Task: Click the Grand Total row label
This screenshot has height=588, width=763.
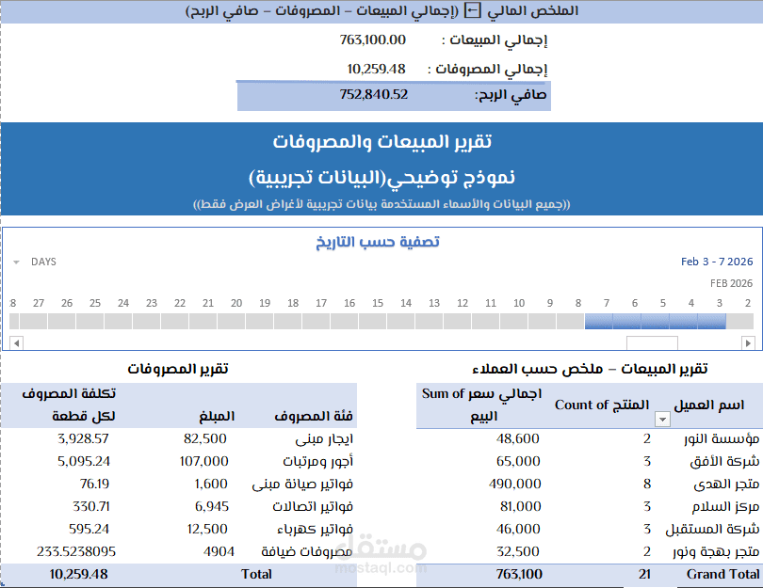Action: (723, 575)
